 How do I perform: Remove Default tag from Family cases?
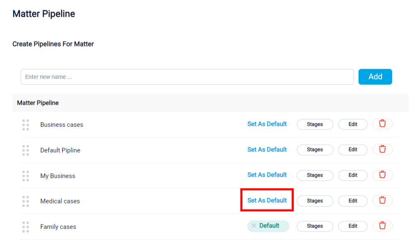click(254, 226)
